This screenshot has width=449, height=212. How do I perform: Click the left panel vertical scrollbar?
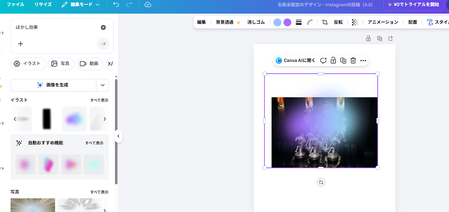point(116,132)
